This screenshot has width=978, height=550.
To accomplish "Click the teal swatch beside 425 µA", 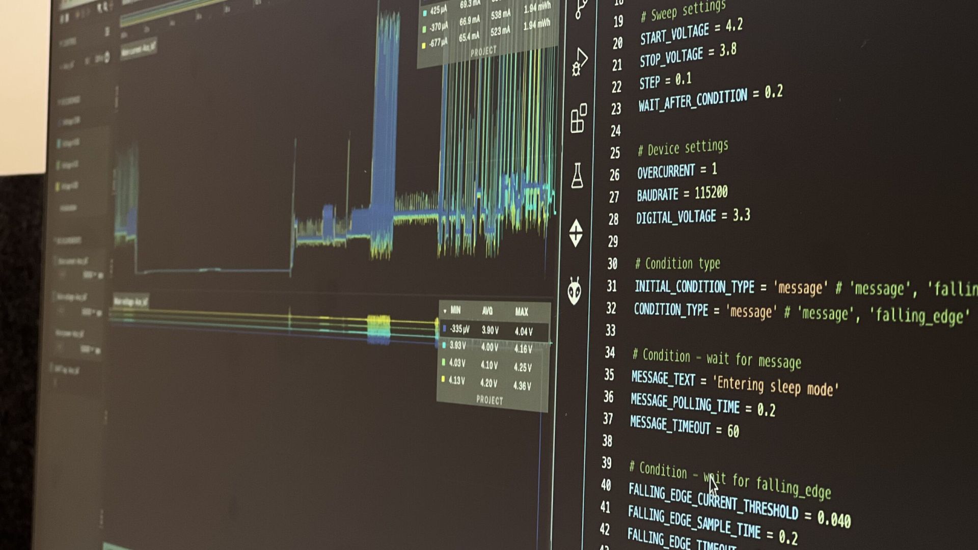I will tap(425, 12).
